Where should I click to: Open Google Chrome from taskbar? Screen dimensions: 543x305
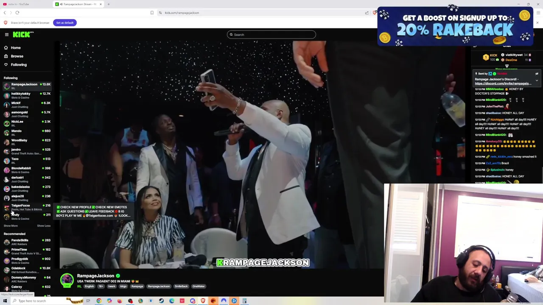point(99,301)
